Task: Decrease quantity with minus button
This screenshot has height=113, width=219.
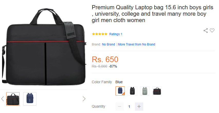Action: click(x=120, y=107)
